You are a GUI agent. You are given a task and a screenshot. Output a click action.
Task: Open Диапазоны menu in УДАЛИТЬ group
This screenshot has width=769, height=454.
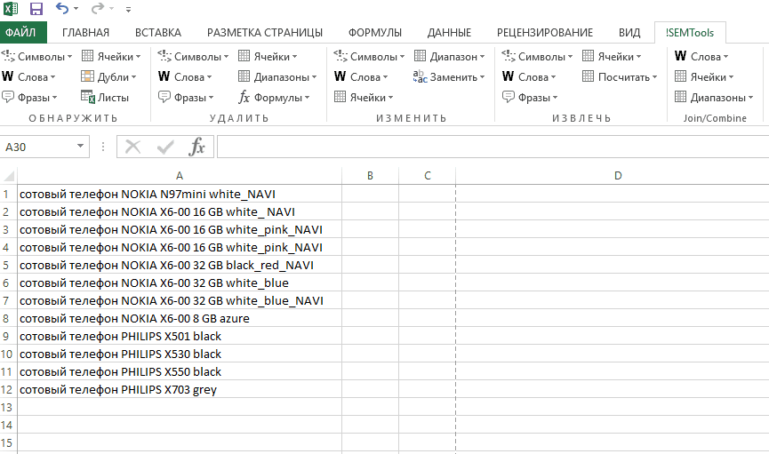click(x=277, y=77)
